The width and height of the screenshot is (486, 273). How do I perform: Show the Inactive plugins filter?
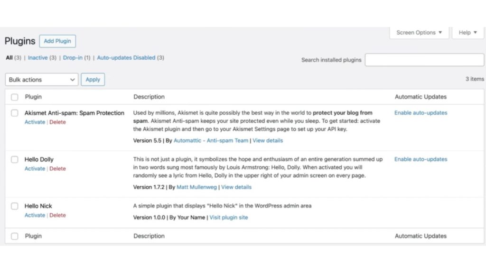coord(37,58)
